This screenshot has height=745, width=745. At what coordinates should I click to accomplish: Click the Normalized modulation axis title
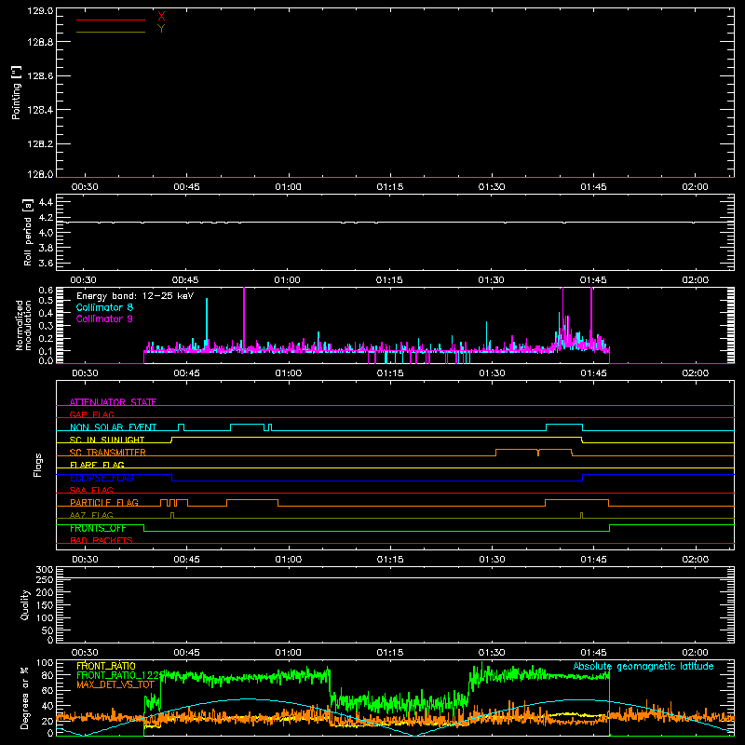[x=23, y=325]
